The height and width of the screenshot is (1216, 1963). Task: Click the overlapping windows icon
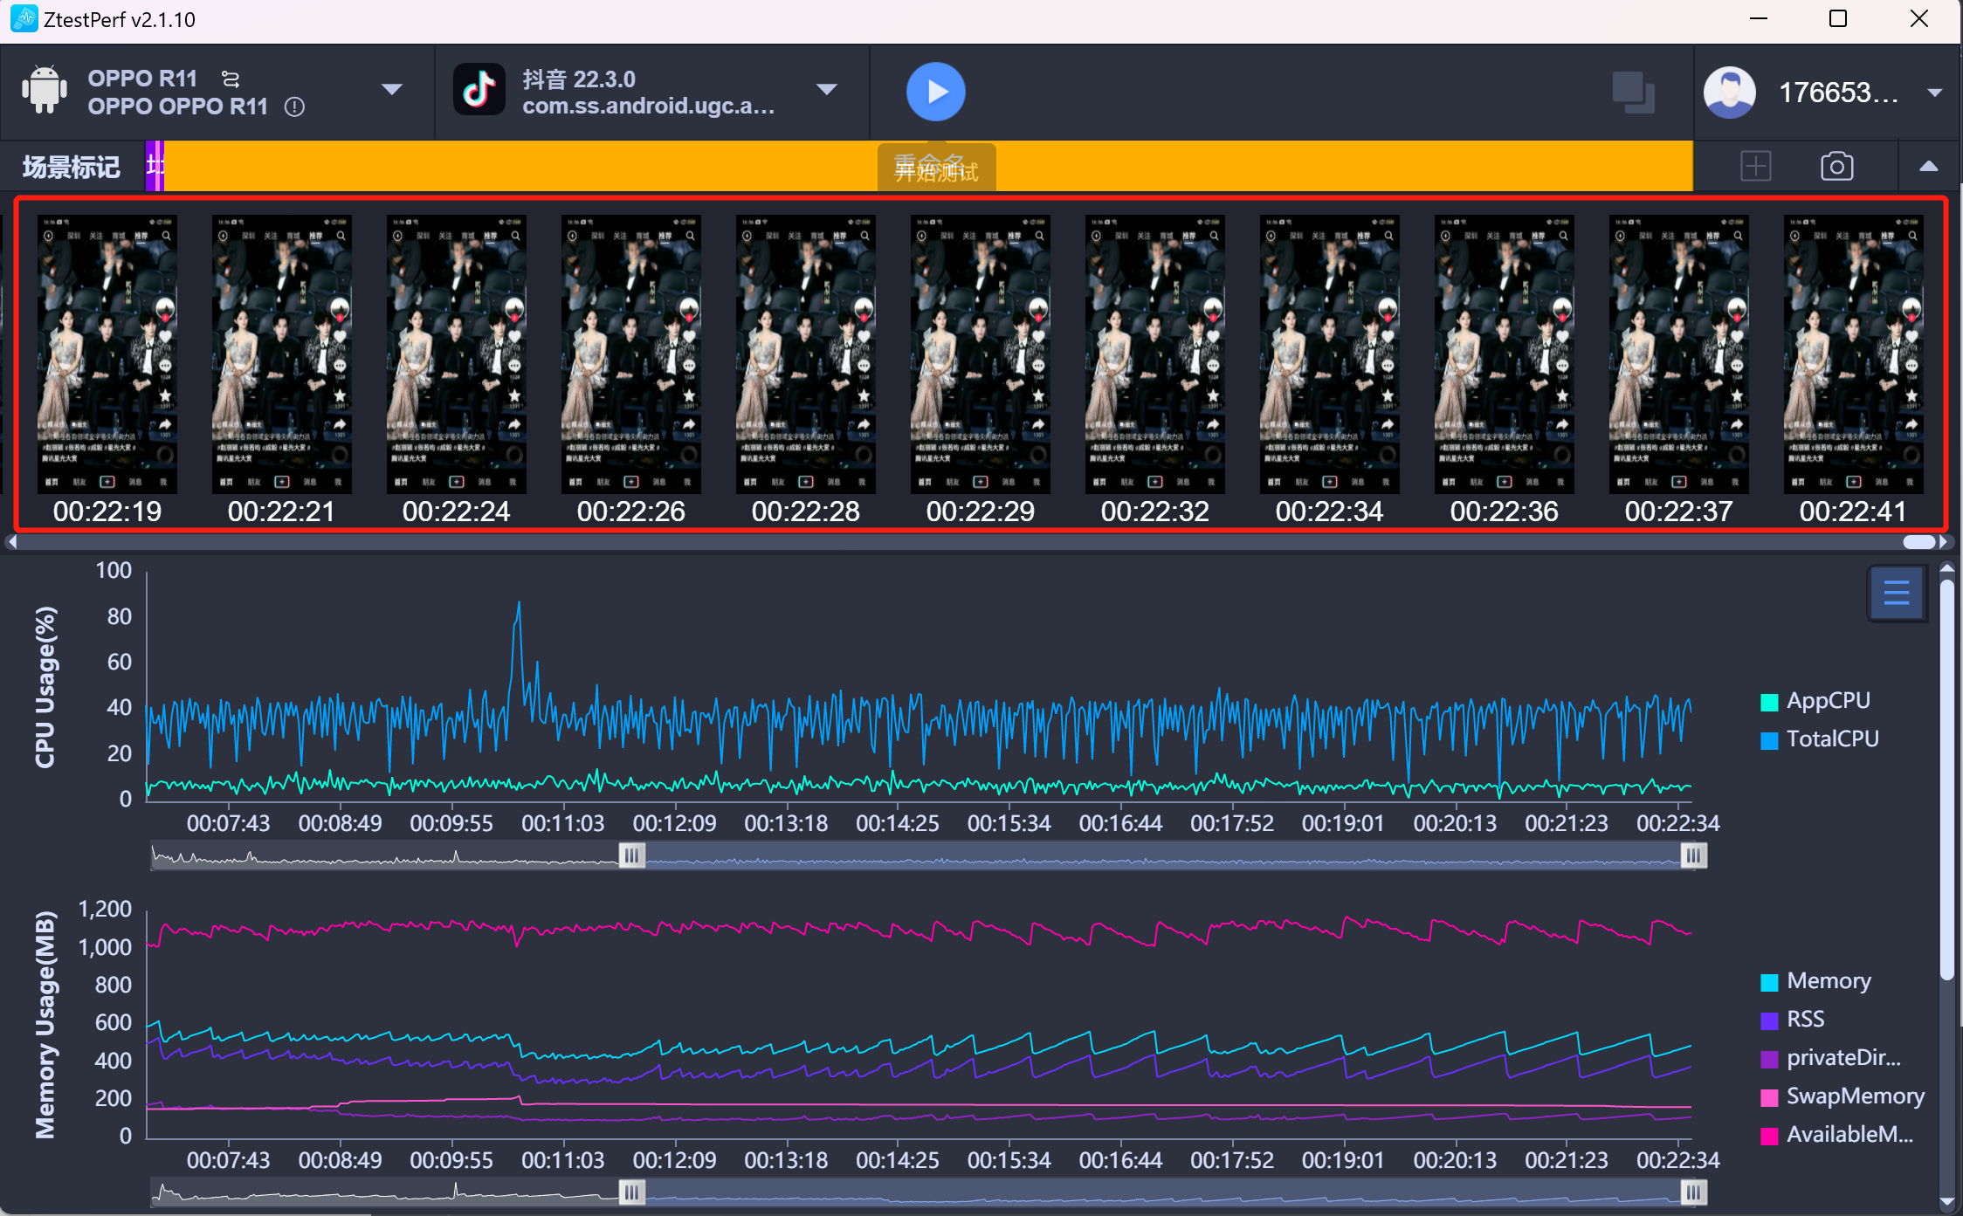tap(1633, 93)
